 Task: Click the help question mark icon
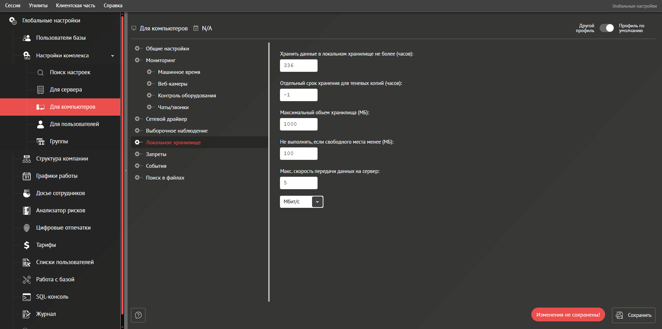pyautogui.click(x=138, y=315)
